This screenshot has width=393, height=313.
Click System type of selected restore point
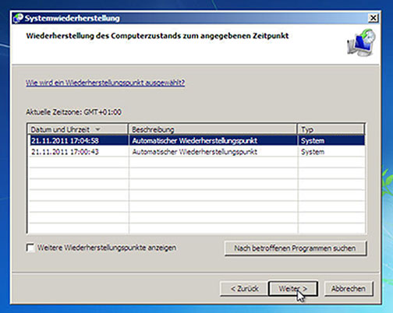pos(313,141)
